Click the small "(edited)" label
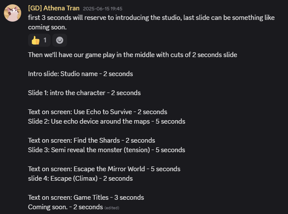 [x=112, y=208]
